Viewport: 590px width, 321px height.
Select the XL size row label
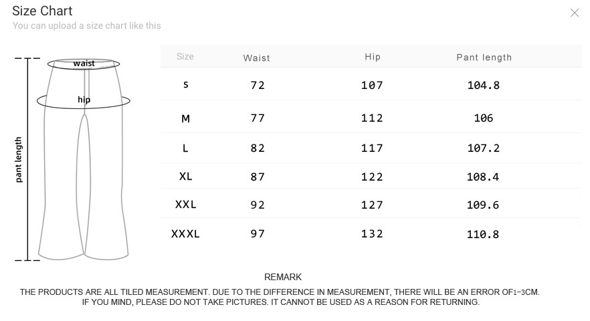186,177
